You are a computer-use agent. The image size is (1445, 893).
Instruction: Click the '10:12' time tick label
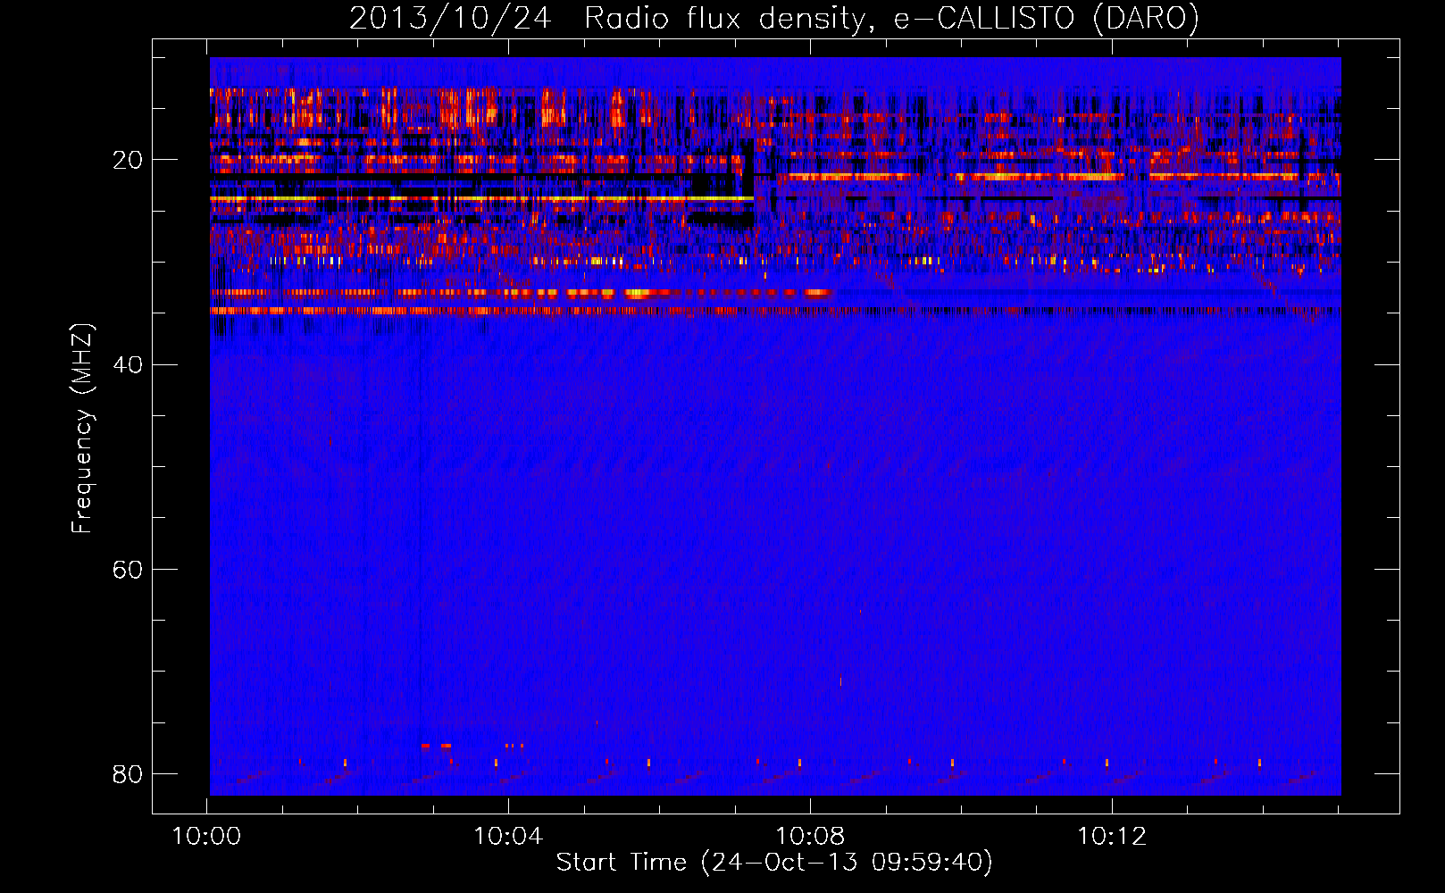tap(1112, 837)
